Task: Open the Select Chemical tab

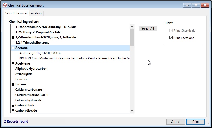Action: [16, 13]
